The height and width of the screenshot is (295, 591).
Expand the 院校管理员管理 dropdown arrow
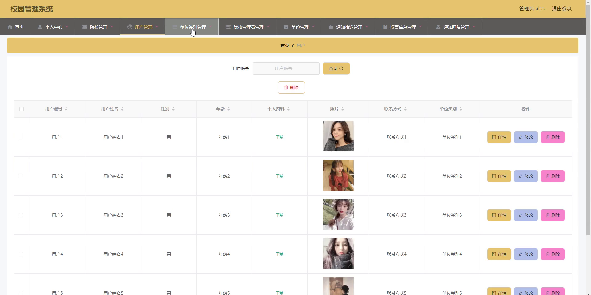point(268,26)
